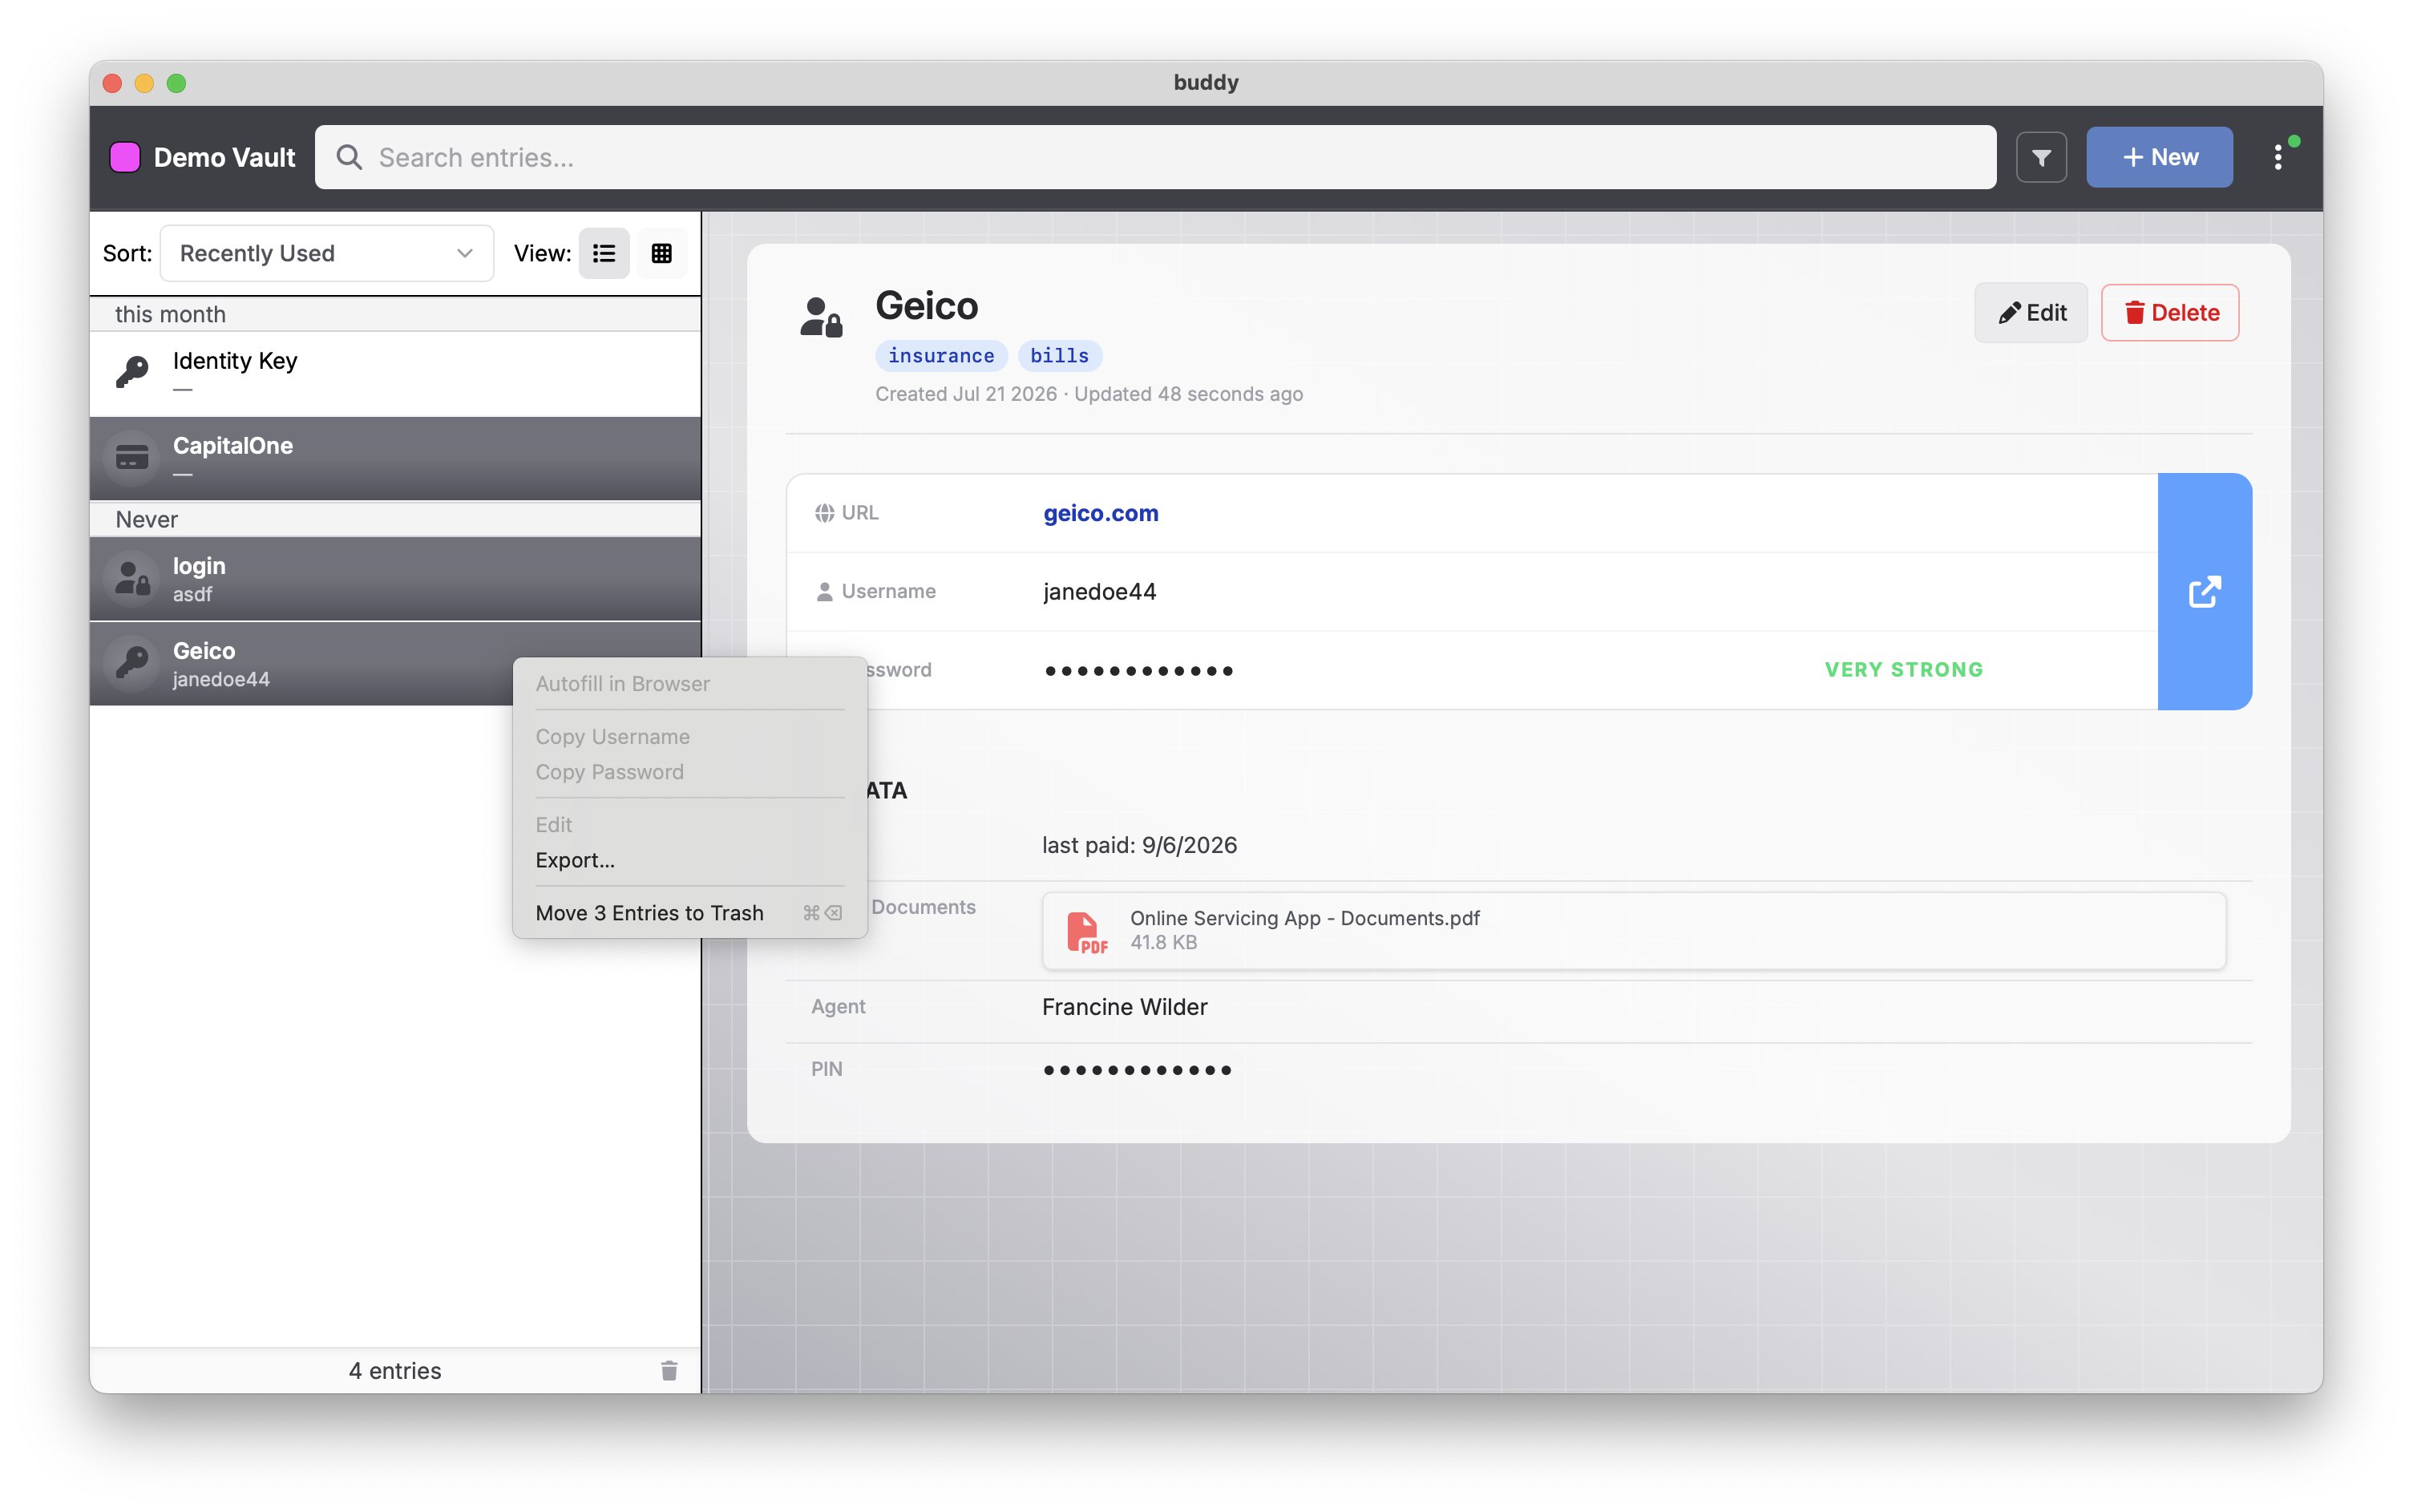Viewport: 2413px width, 1512px height.
Task: Click the 'this month' group header
Action: (395, 314)
